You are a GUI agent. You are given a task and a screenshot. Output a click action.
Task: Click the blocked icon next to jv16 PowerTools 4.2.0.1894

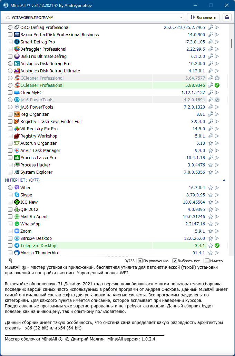click(x=217, y=100)
